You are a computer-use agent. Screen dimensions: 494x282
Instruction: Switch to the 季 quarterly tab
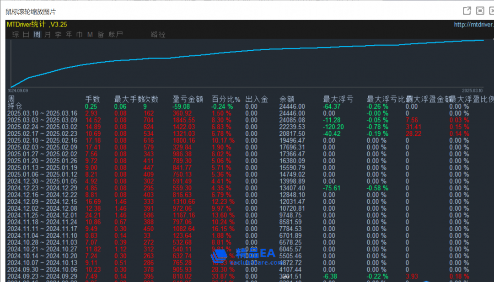click(58, 35)
